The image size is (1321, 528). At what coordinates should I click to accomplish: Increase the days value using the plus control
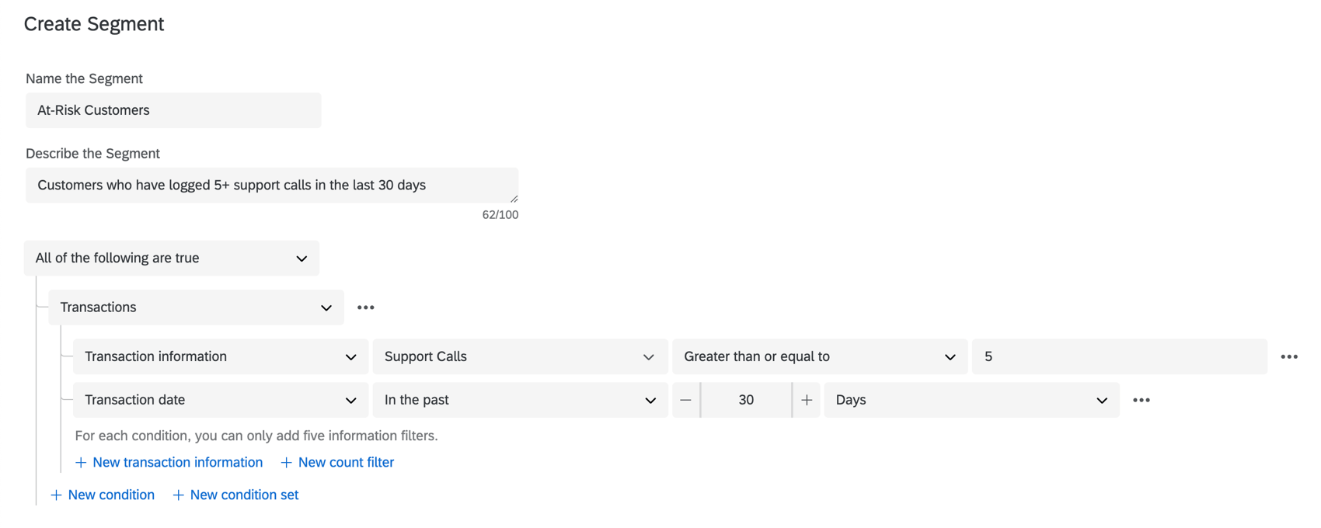coord(807,399)
